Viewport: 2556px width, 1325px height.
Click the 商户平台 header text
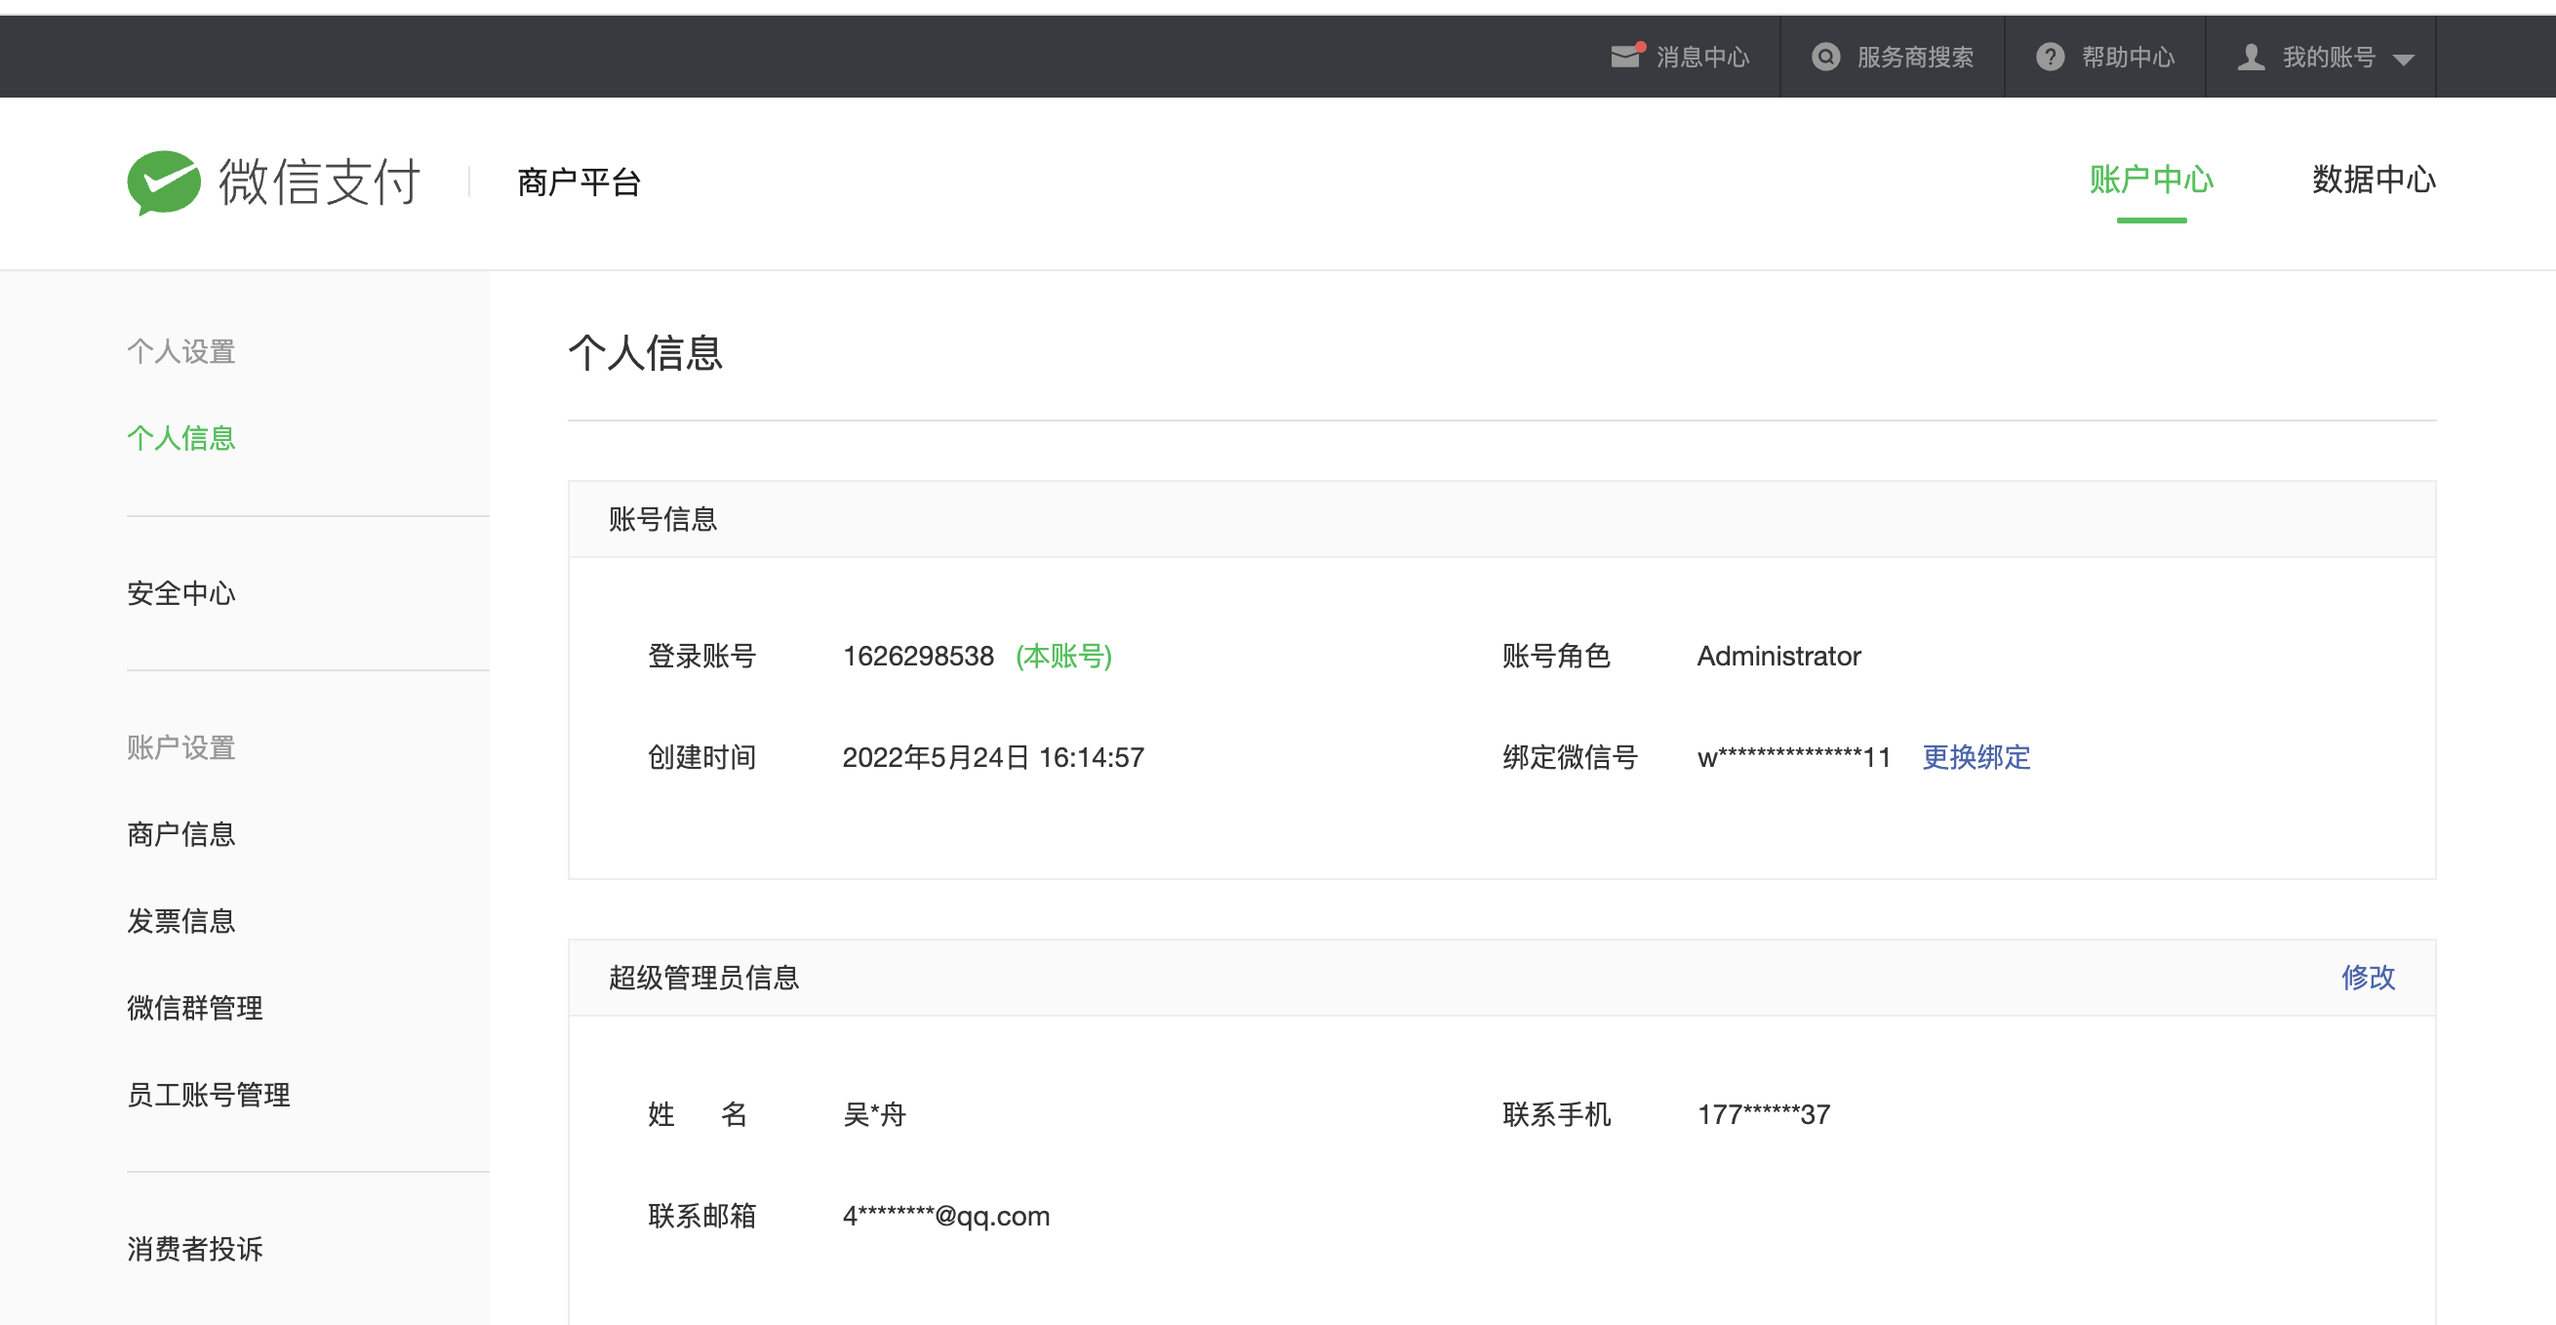click(579, 181)
